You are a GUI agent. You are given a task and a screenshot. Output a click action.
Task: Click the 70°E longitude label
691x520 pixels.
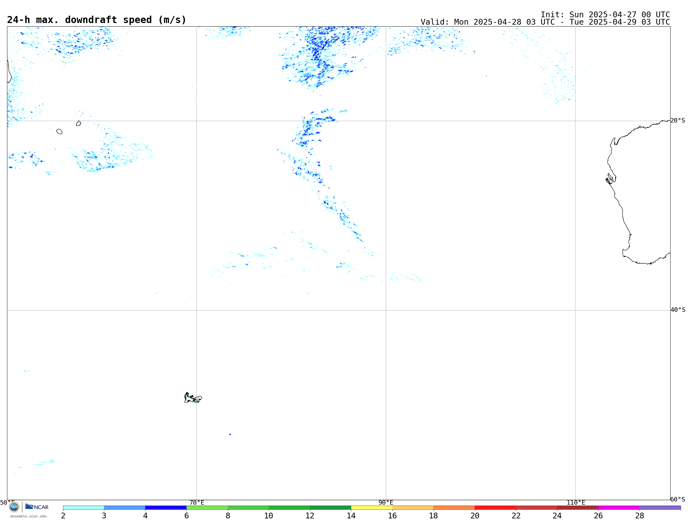click(x=197, y=502)
